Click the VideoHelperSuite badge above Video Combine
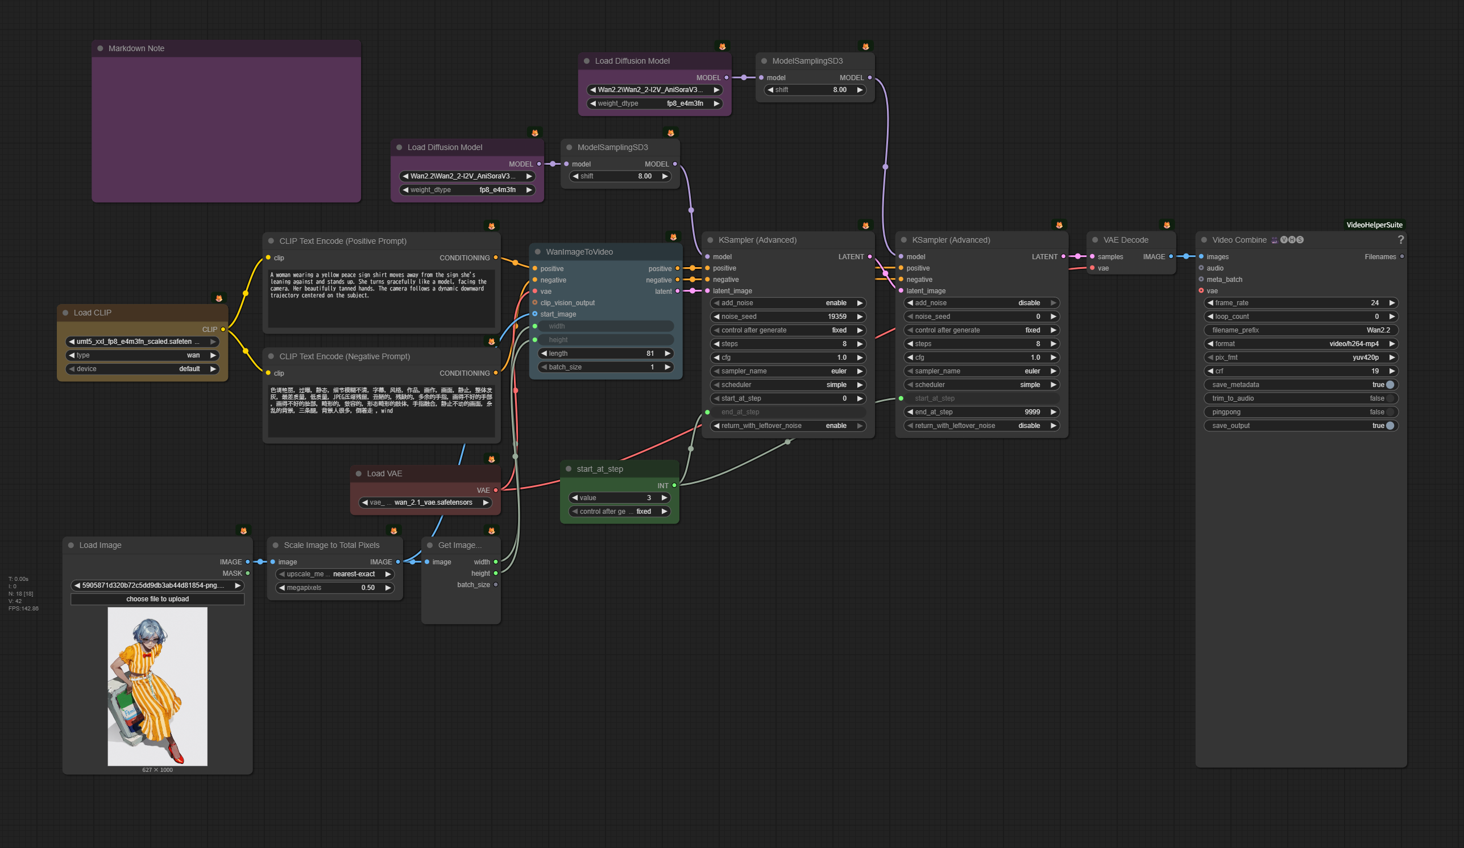This screenshot has width=1464, height=848. [1374, 226]
